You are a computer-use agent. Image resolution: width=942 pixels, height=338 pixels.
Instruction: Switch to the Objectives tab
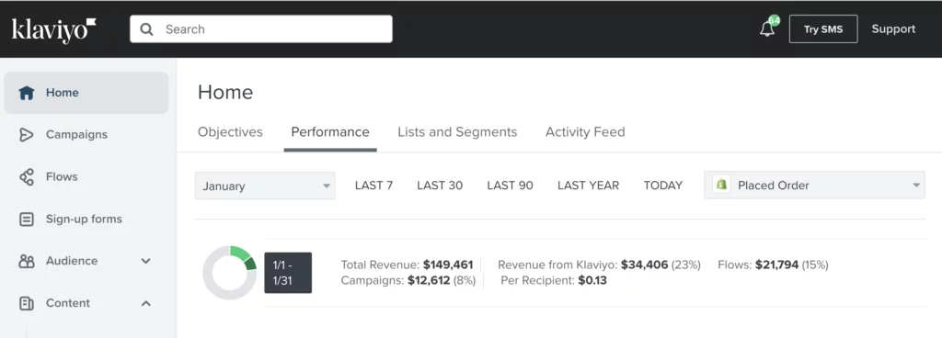coord(230,132)
